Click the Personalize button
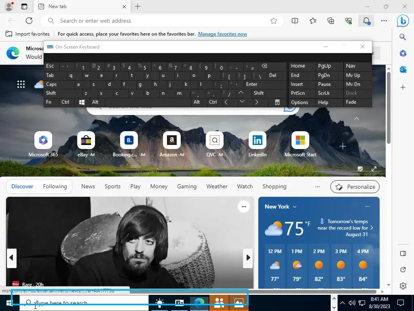Viewport: 414px width, 311px height. click(355, 187)
